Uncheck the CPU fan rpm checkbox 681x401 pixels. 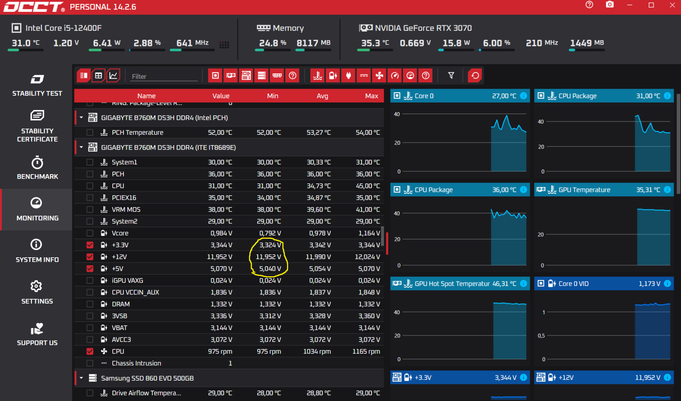[x=90, y=351]
